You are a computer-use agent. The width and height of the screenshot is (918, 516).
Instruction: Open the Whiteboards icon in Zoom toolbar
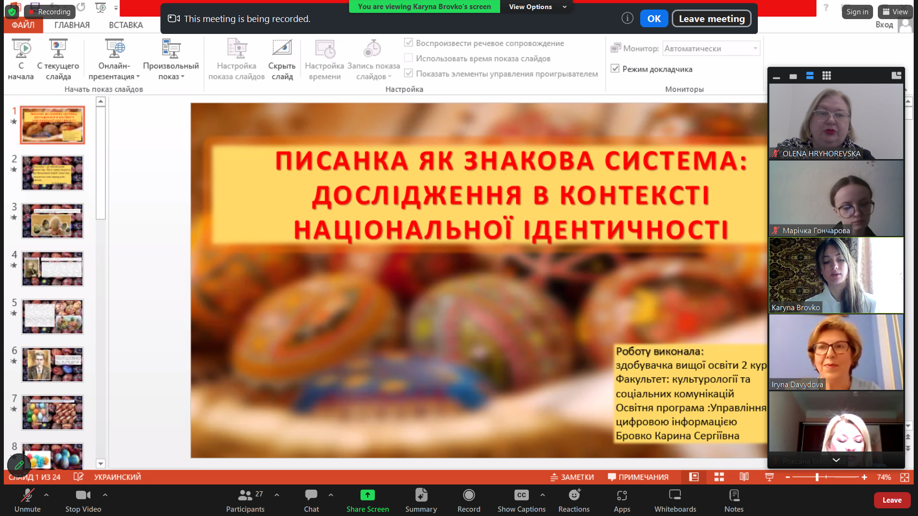[x=675, y=495]
